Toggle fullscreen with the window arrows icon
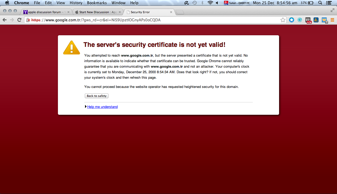 pyautogui.click(x=332, y=11)
